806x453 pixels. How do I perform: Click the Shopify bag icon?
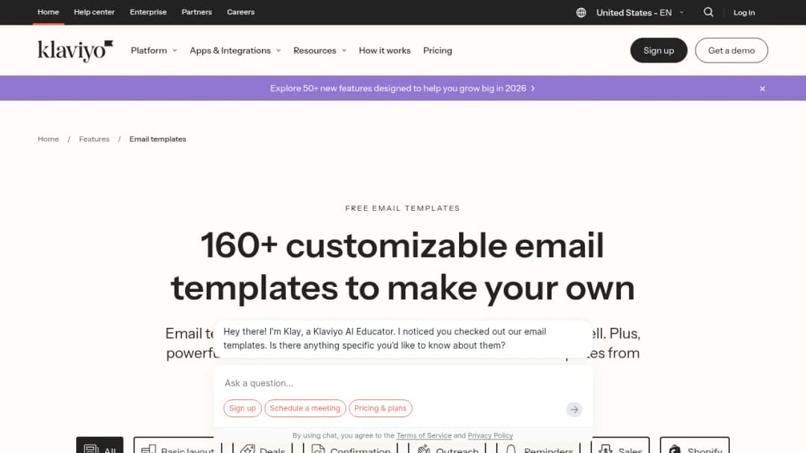675,449
